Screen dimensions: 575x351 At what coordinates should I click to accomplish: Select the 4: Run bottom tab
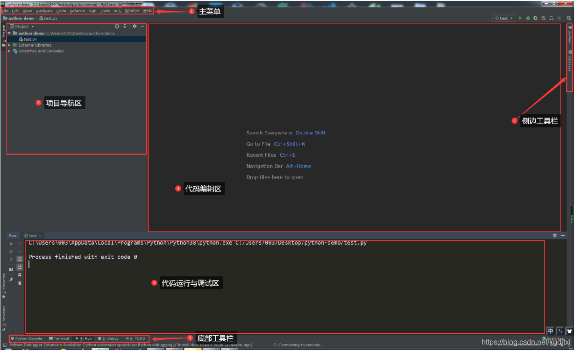point(84,338)
